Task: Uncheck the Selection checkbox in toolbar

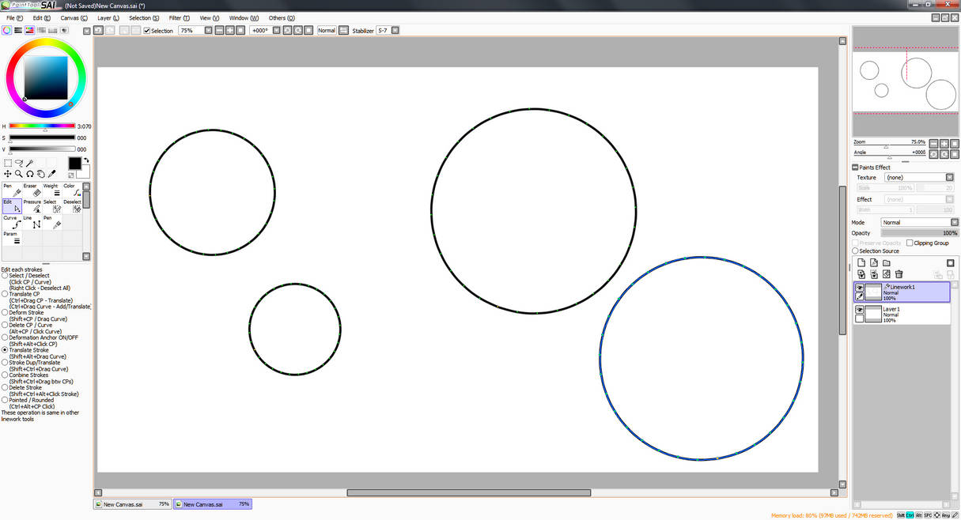Action: coord(146,31)
